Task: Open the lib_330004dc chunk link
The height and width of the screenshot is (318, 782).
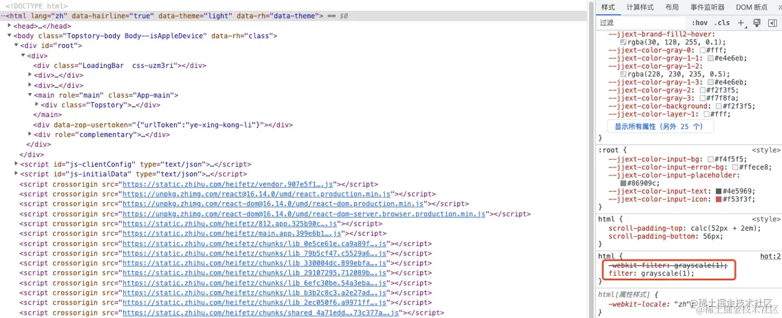Action: coord(254,263)
